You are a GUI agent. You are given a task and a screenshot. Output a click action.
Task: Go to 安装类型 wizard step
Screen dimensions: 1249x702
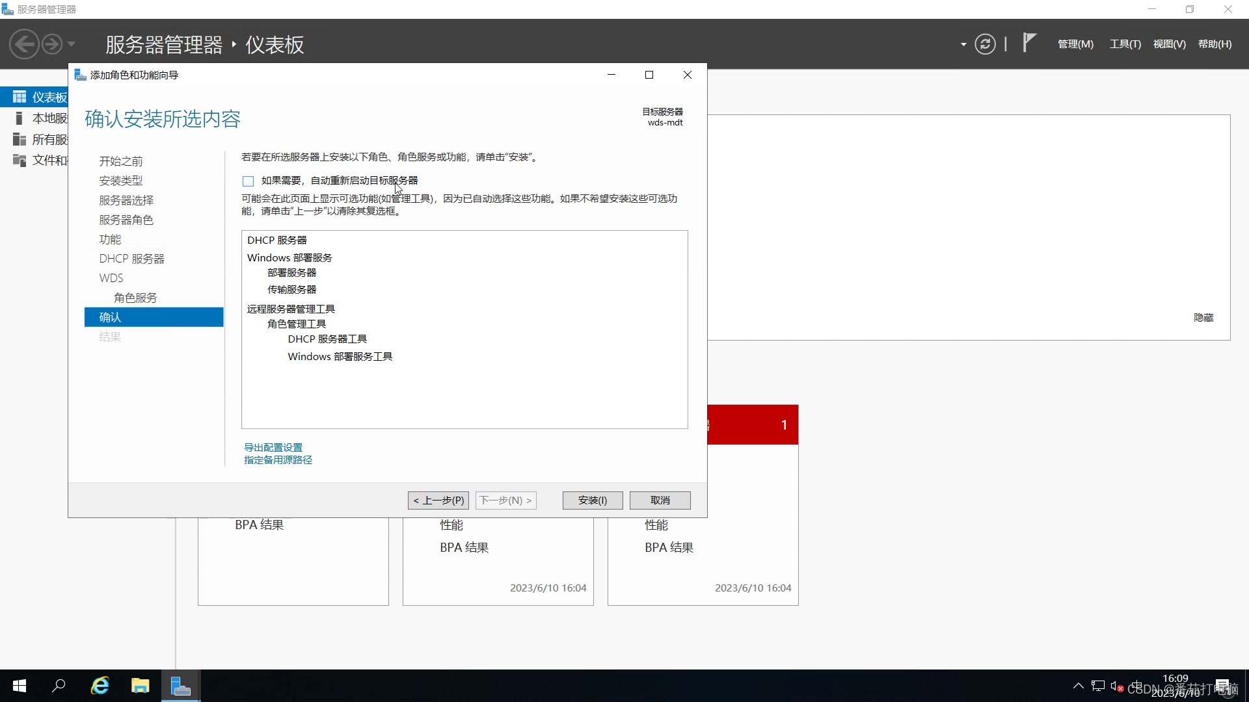(x=121, y=181)
